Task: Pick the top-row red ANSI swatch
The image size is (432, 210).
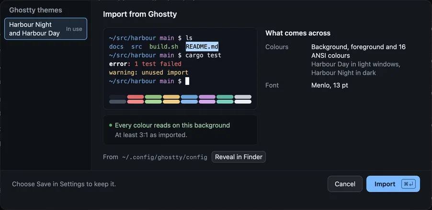Action: (x=136, y=97)
